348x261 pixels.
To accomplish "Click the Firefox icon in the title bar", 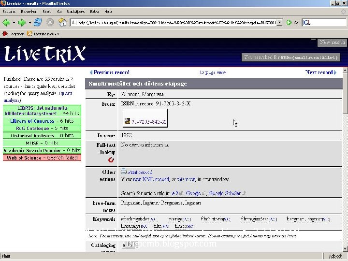I will (x=3, y=3).
